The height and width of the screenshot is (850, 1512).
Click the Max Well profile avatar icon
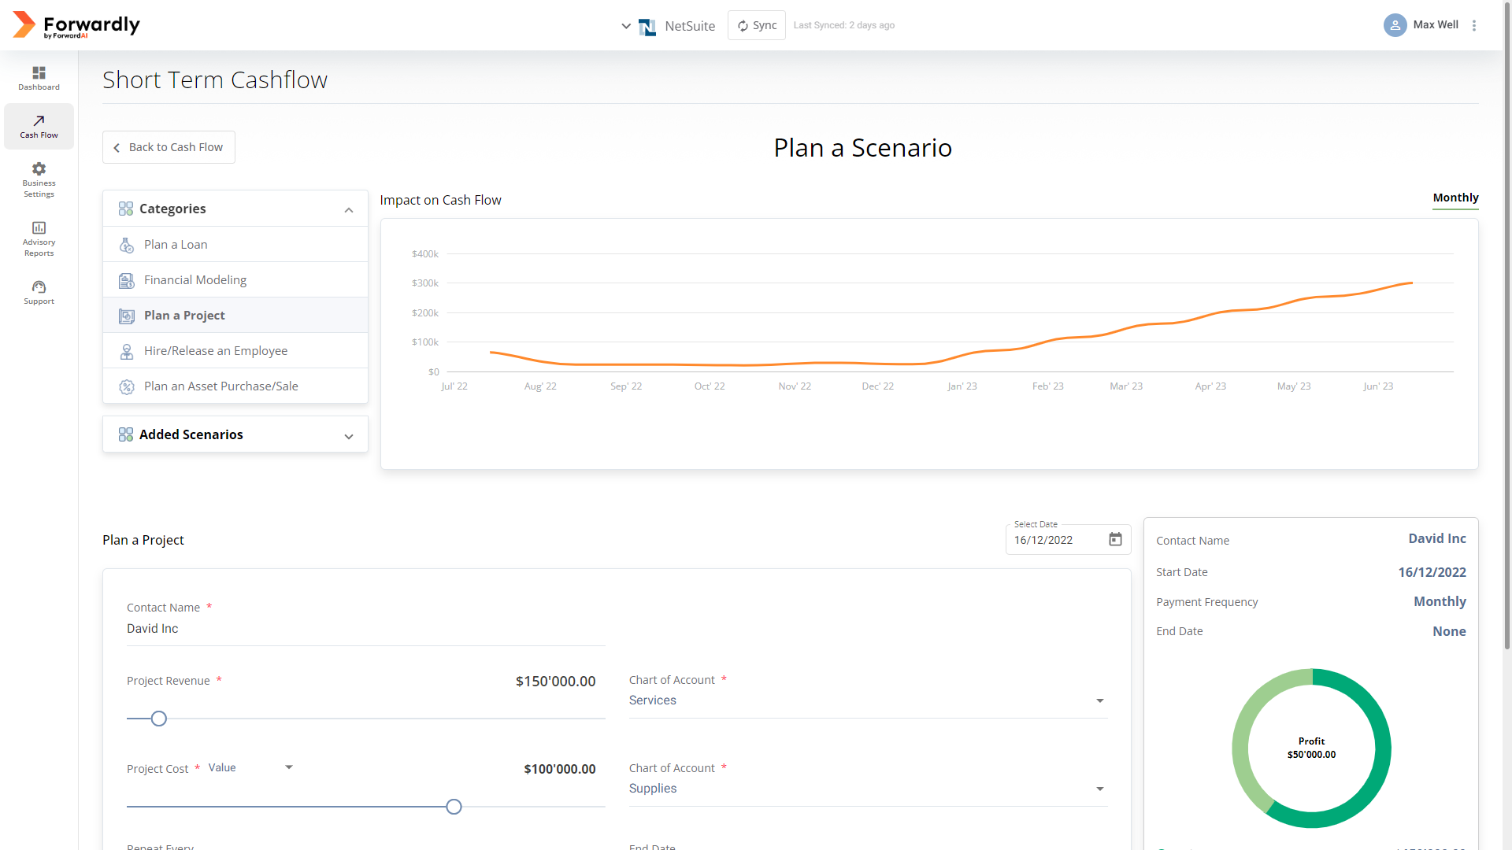click(1395, 25)
